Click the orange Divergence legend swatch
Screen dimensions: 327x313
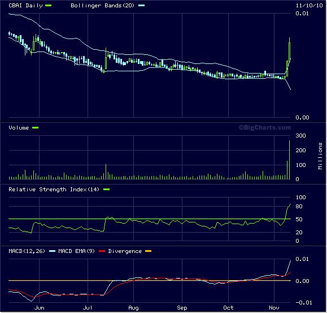pyautogui.click(x=148, y=251)
